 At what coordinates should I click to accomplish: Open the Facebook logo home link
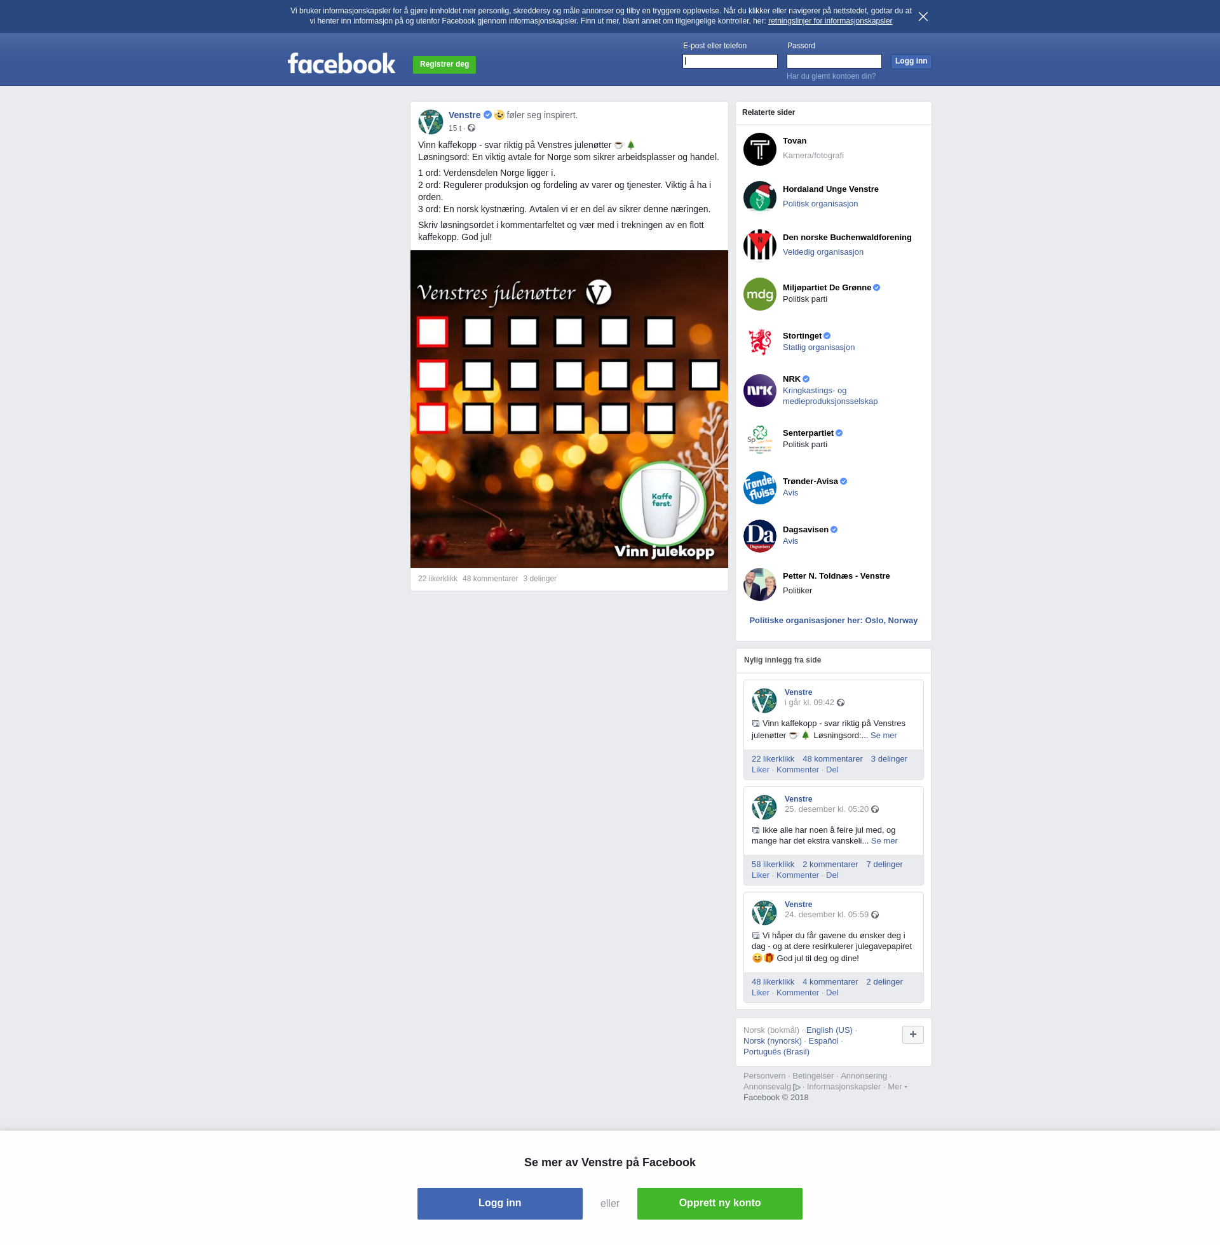point(341,64)
